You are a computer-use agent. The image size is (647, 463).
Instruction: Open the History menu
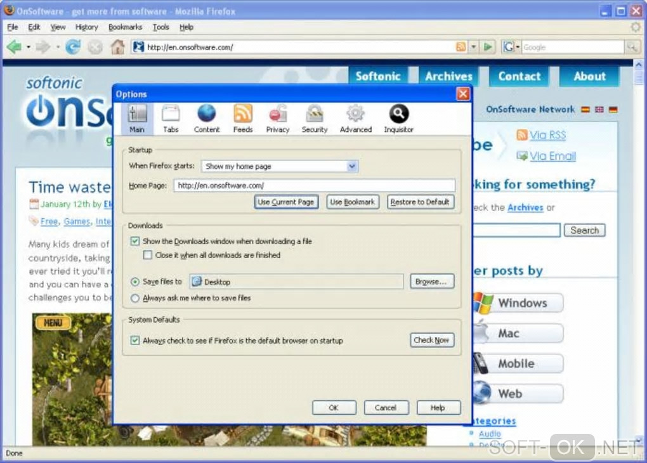(x=87, y=27)
